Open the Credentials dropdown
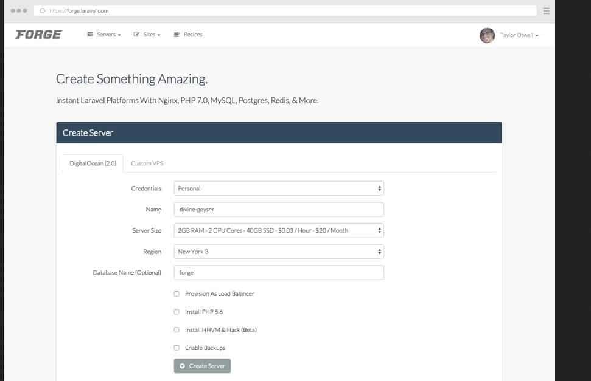 (x=279, y=188)
